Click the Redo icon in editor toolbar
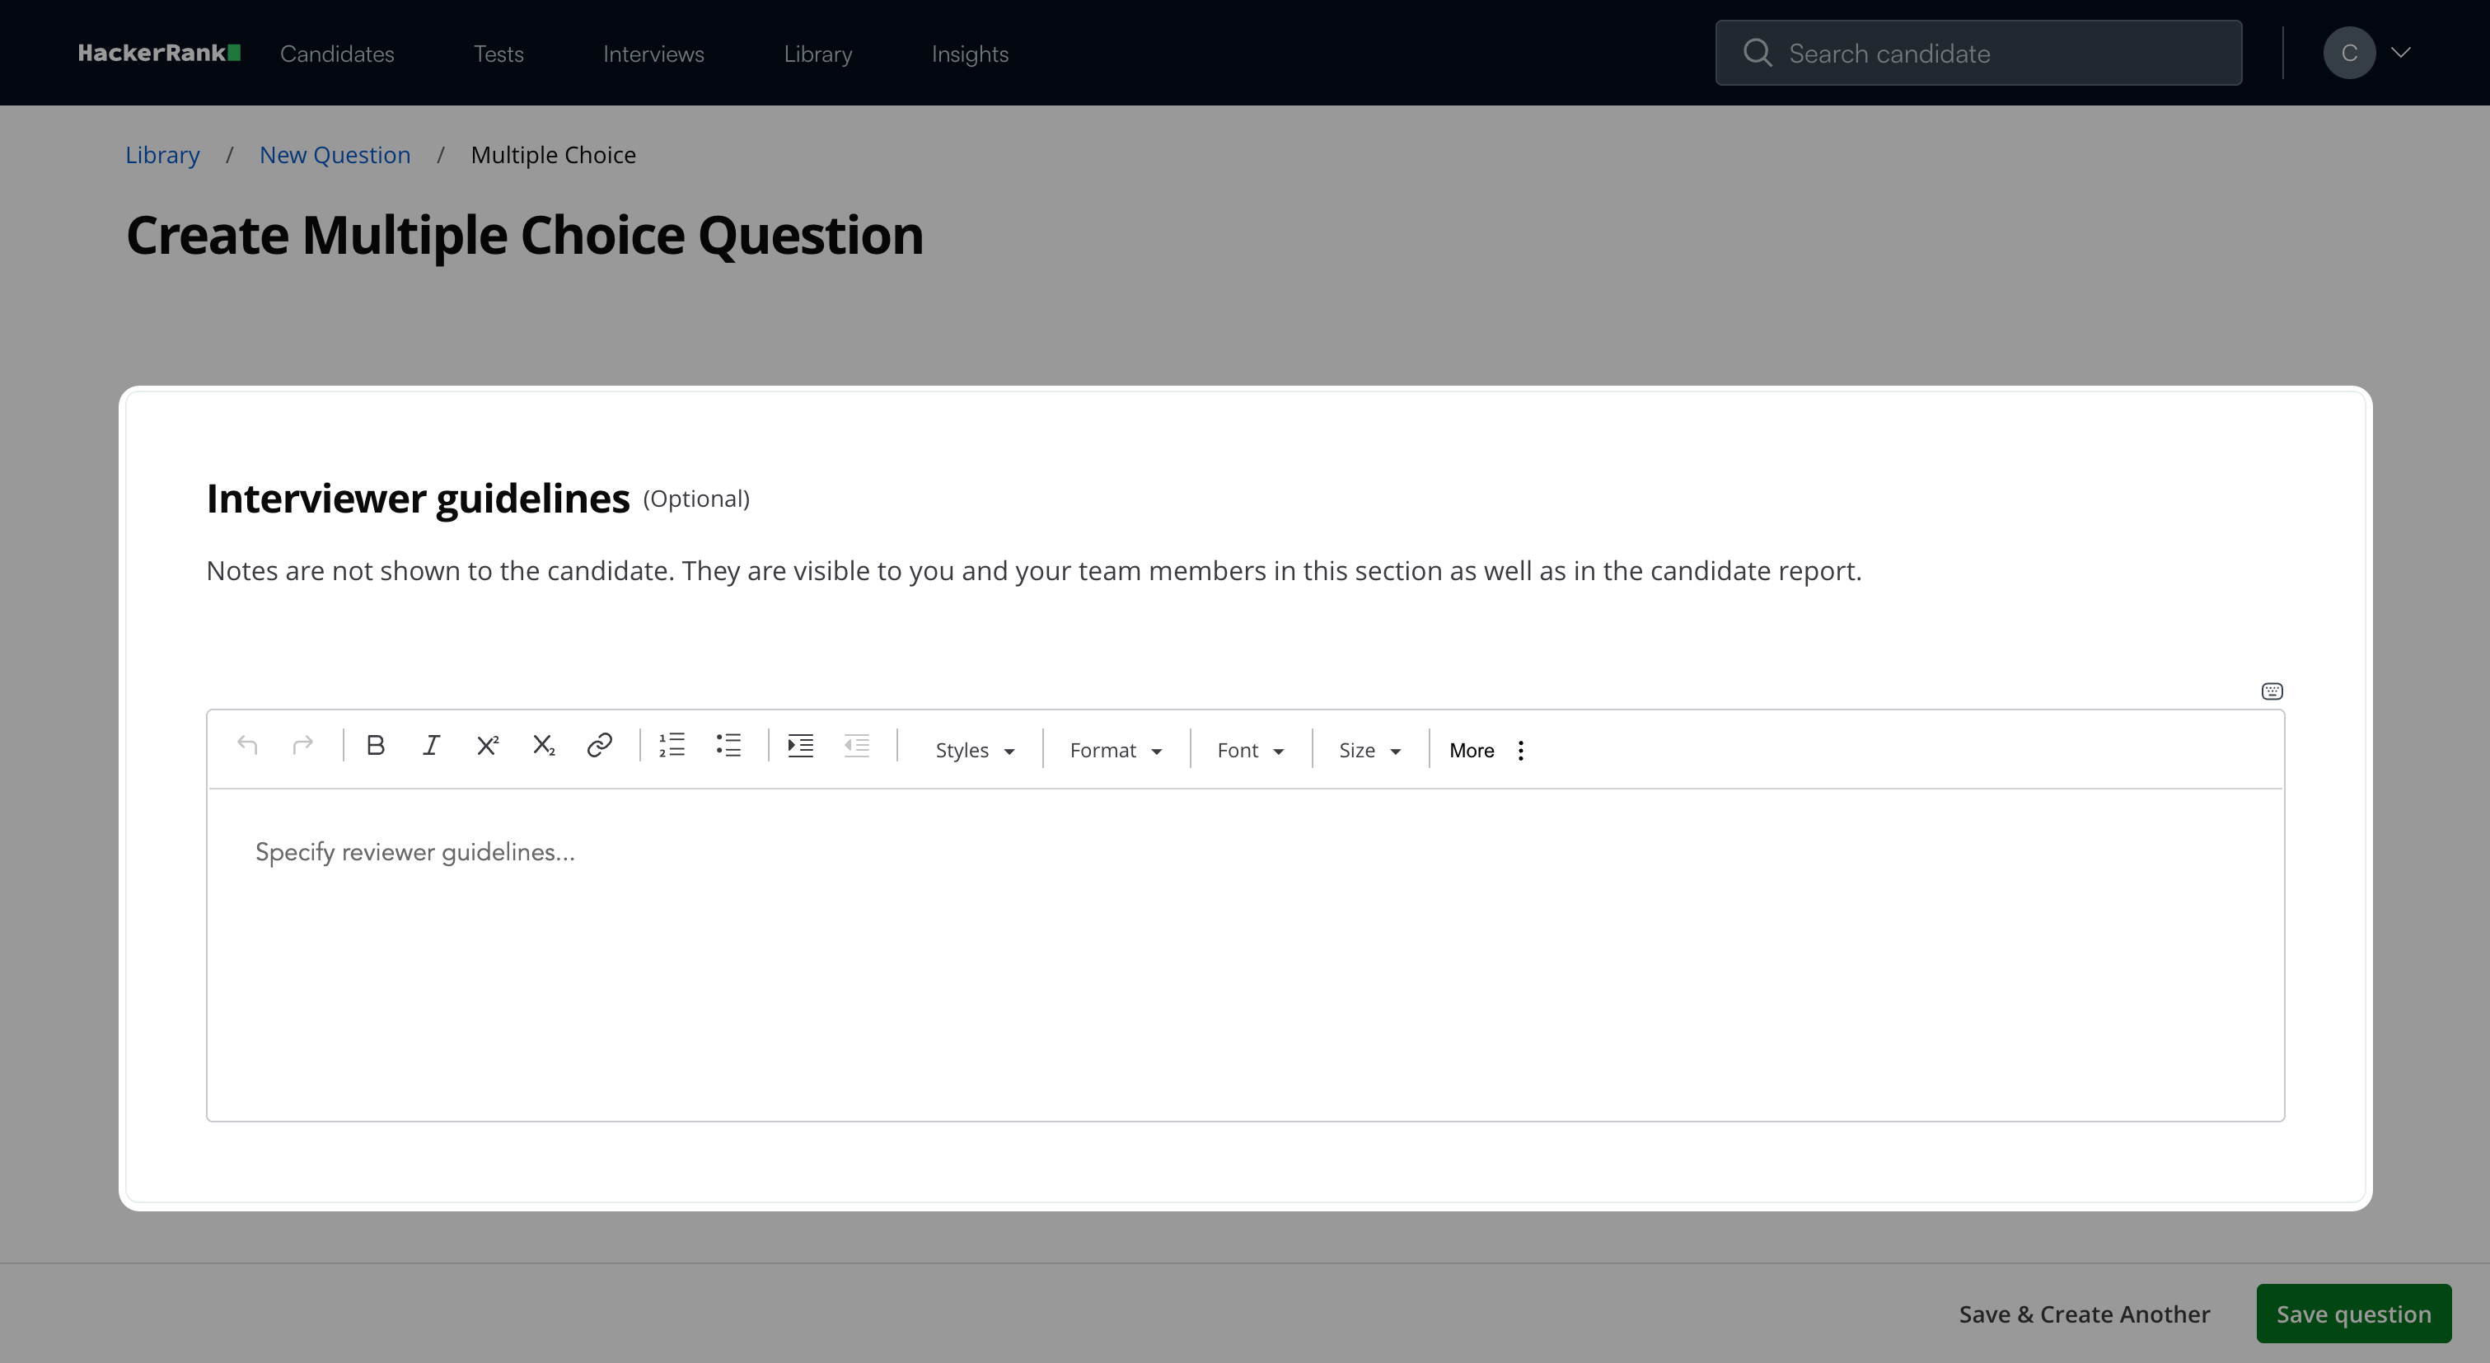Viewport: 2490px width, 1363px height. pyautogui.click(x=302, y=745)
